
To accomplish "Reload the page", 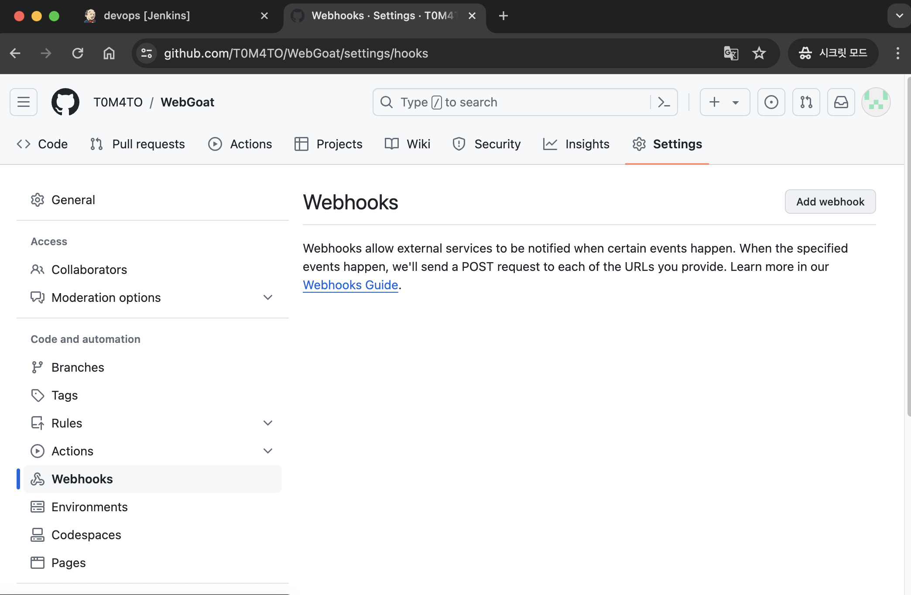I will [78, 53].
